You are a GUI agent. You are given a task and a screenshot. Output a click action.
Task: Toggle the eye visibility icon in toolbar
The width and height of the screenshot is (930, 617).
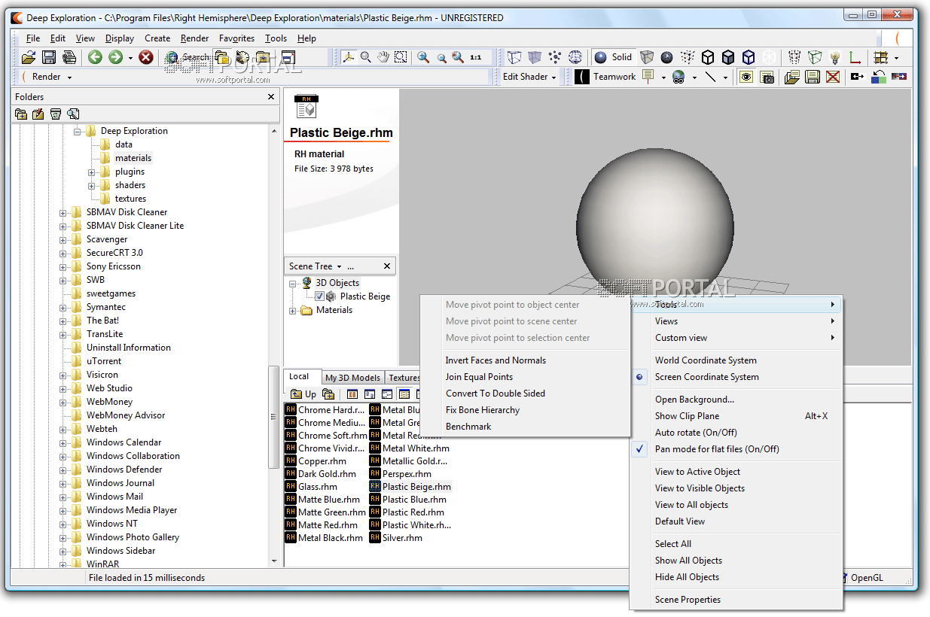(x=746, y=77)
